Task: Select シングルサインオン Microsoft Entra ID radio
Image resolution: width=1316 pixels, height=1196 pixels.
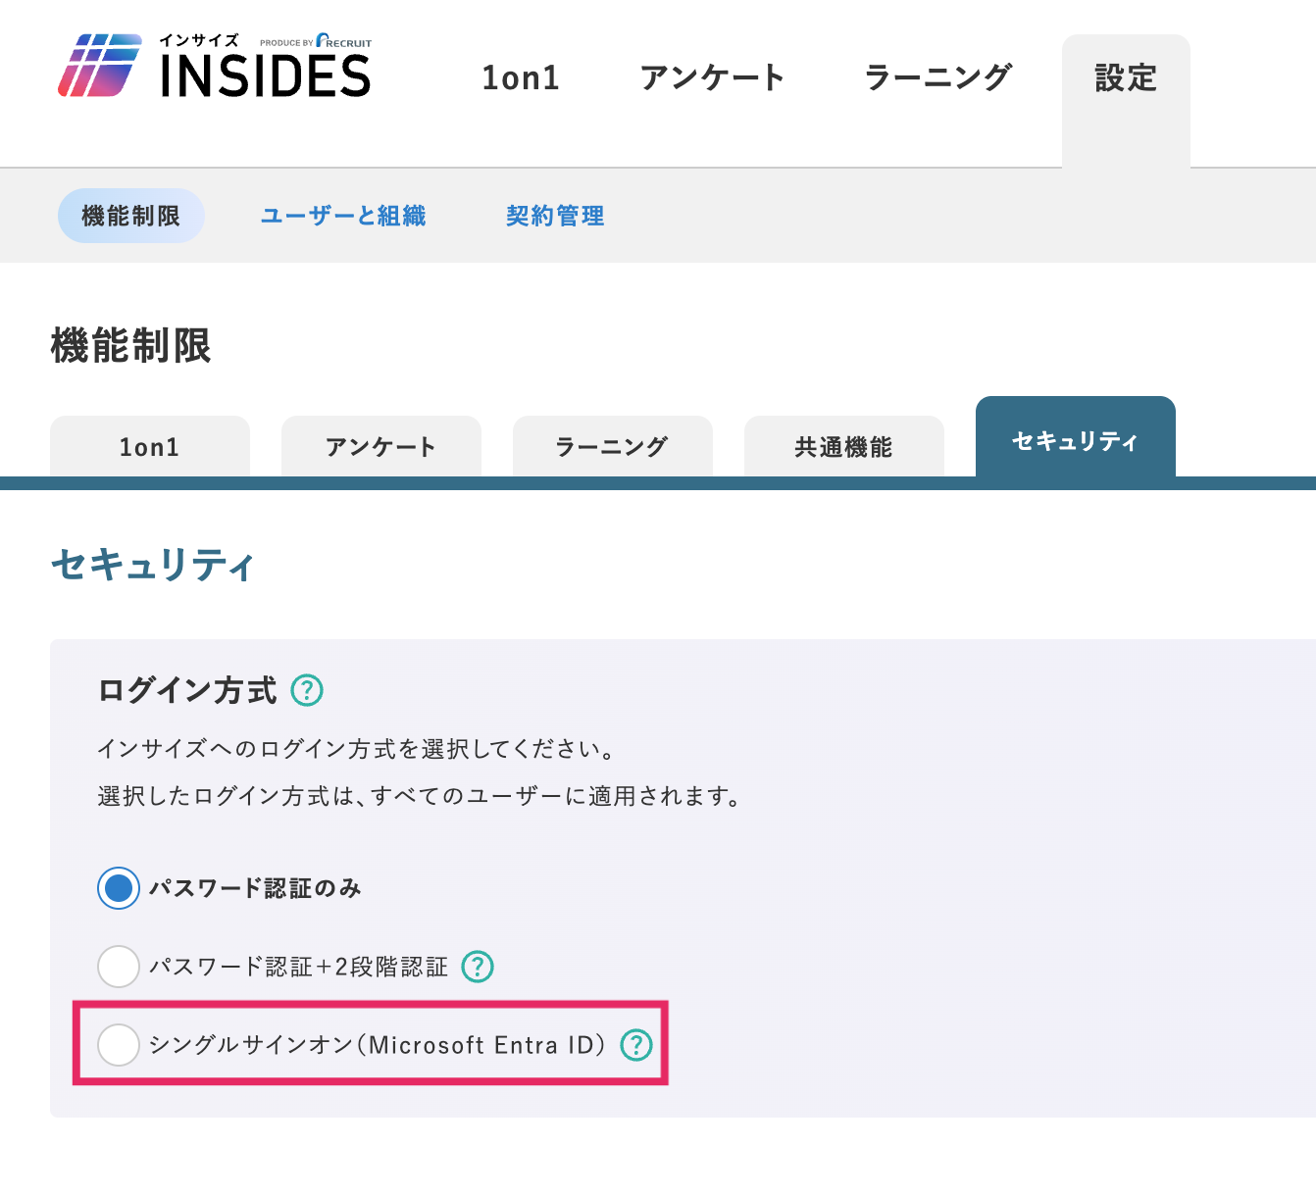Action: [119, 1045]
